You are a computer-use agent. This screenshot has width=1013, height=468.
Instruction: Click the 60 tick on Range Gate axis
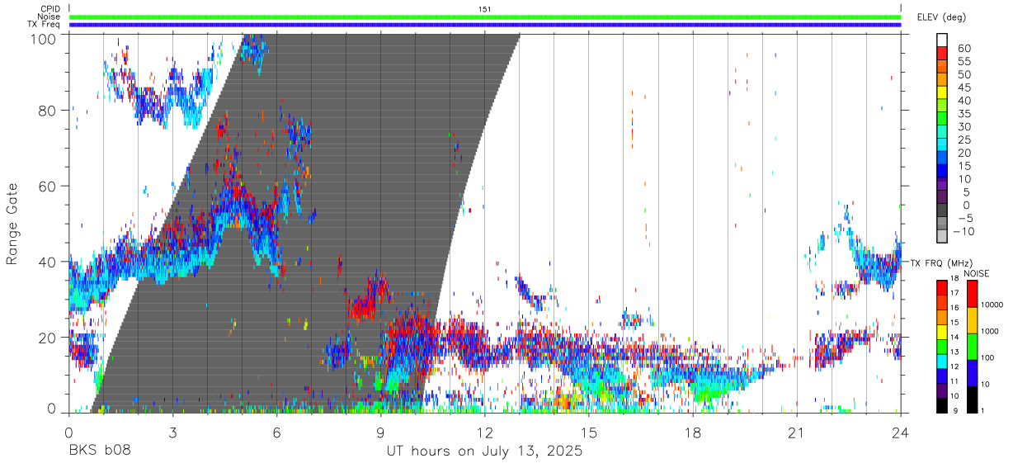[48, 187]
